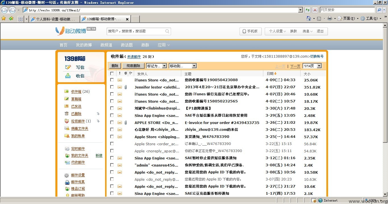This screenshot has width=388, height=204.
Task: Click the weibo search magnifier icon
Action: click(167, 31)
